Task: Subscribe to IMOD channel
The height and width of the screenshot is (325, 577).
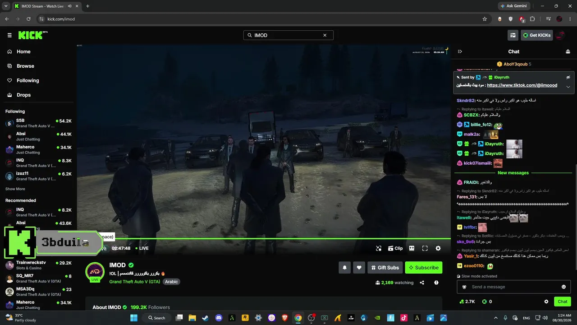Action: (x=424, y=268)
